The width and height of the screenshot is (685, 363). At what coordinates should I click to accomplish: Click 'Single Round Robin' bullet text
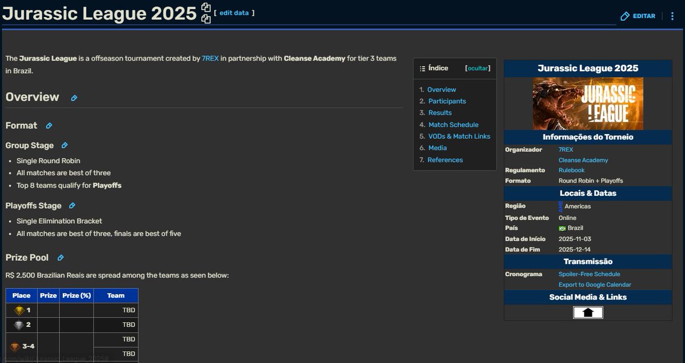tap(49, 161)
